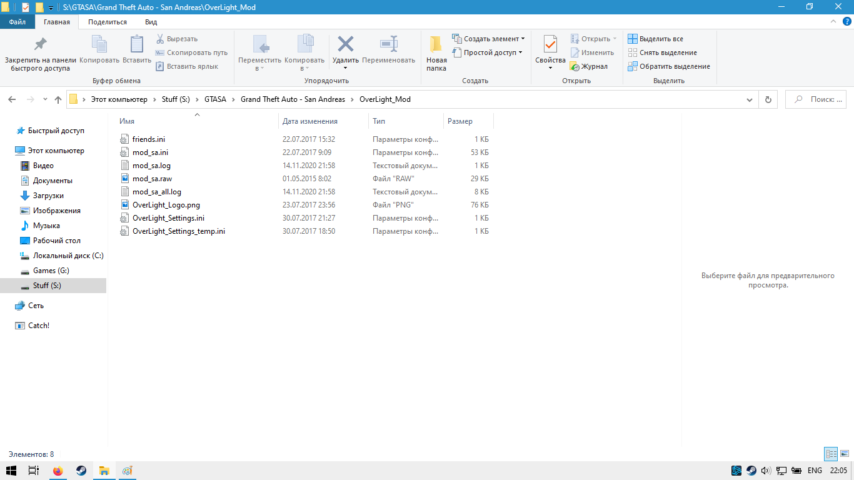This screenshot has height=480, width=854.
Task: Open the Удалить (Delete) dropdown arrow
Action: point(346,67)
